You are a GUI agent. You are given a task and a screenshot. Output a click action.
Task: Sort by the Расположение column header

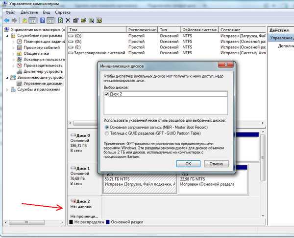pos(142,30)
